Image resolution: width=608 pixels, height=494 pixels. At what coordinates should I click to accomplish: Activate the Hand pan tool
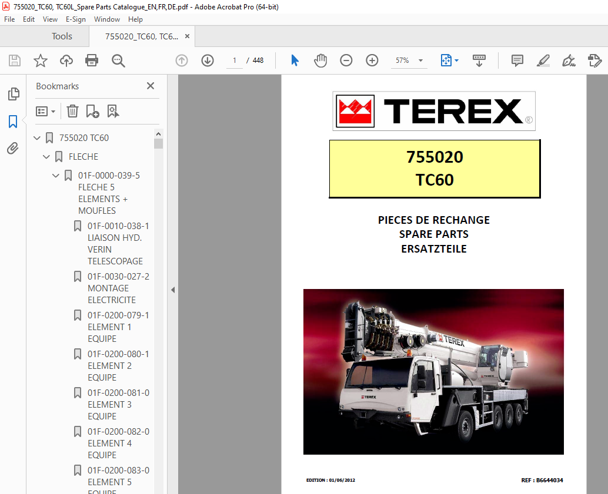tap(320, 61)
